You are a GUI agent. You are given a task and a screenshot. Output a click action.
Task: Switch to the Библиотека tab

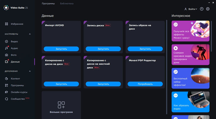click(66, 4)
